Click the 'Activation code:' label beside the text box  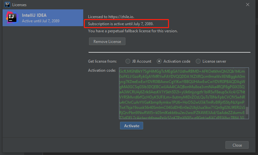click(x=102, y=70)
